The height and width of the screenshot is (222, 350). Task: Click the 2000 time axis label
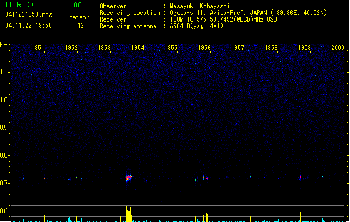pos(338,47)
